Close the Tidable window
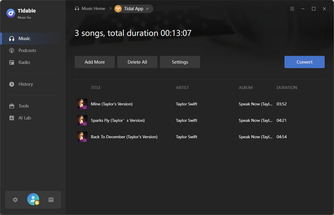The width and height of the screenshot is (334, 215). (324, 9)
